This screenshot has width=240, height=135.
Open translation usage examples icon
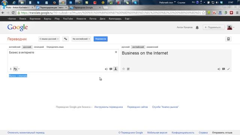pyautogui.click(x=223, y=69)
